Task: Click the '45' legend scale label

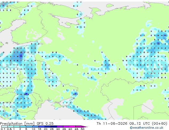Action: [x=76, y=129]
